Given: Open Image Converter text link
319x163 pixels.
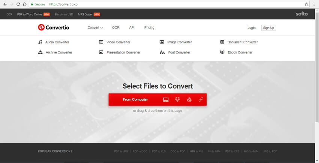Looking at the screenshot, I should click(179, 42).
